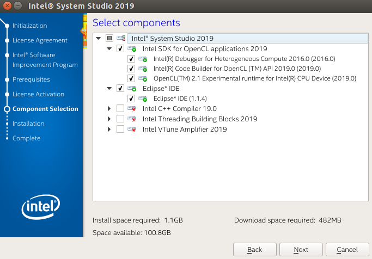Check Intel C++ Compiler 19.0 checkbox
This screenshot has height=259, width=372.
click(120, 108)
